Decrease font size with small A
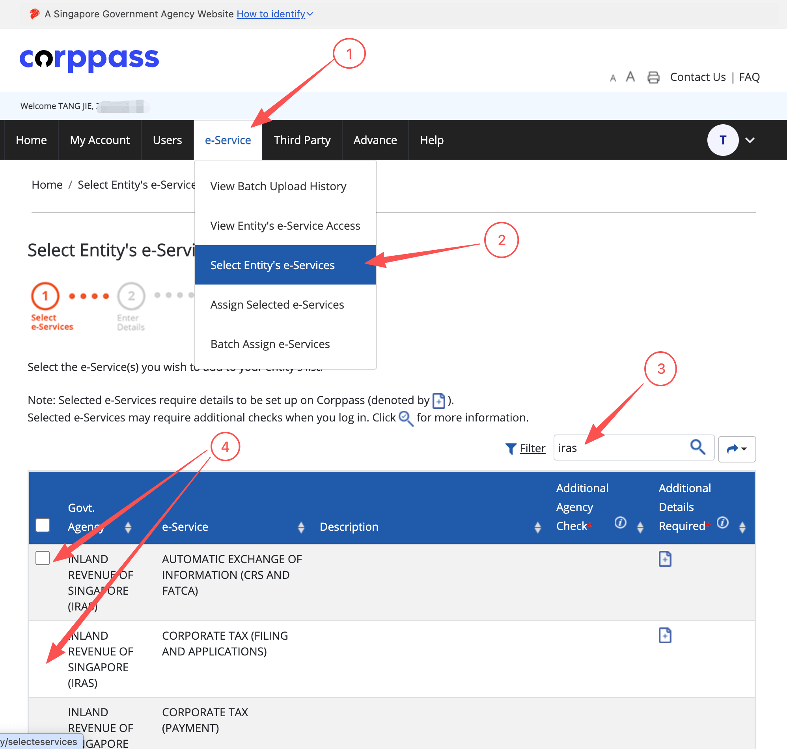The height and width of the screenshot is (749, 787). coord(613,78)
